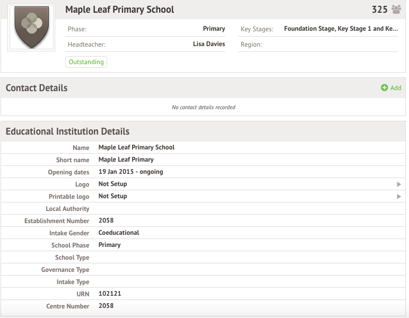Click the Maple Leaf Primary School page title

119,10
